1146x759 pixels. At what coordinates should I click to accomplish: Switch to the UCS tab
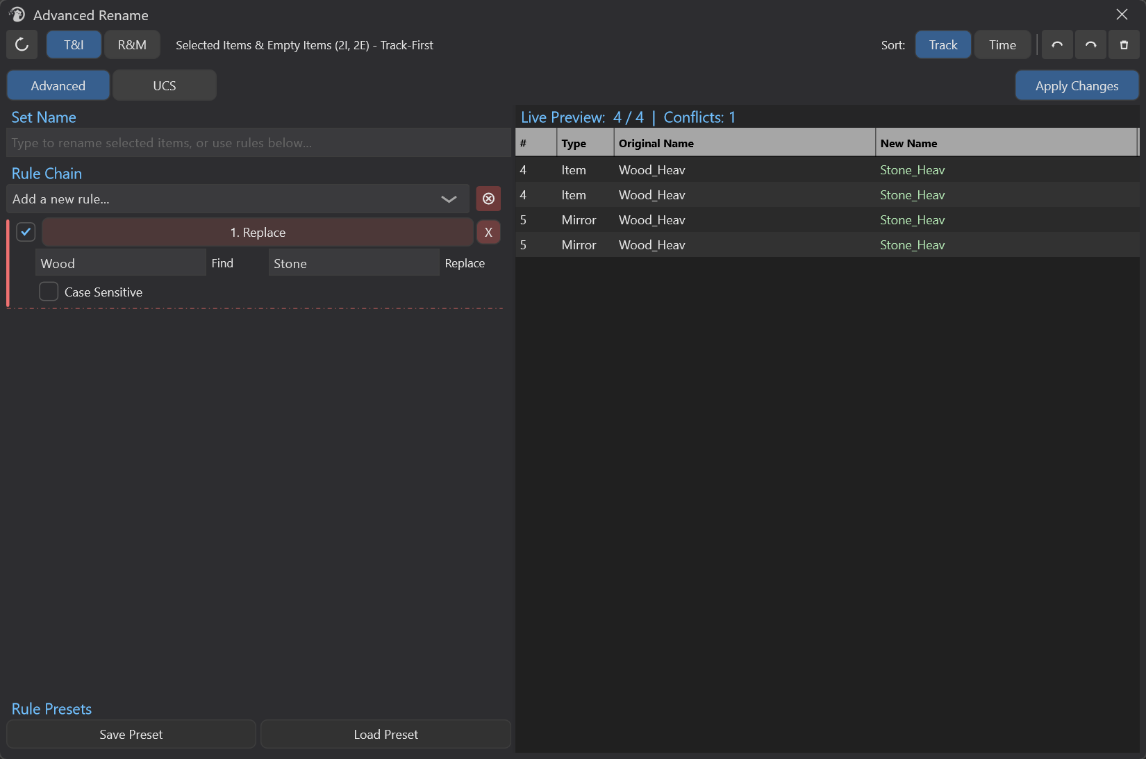[x=165, y=85]
